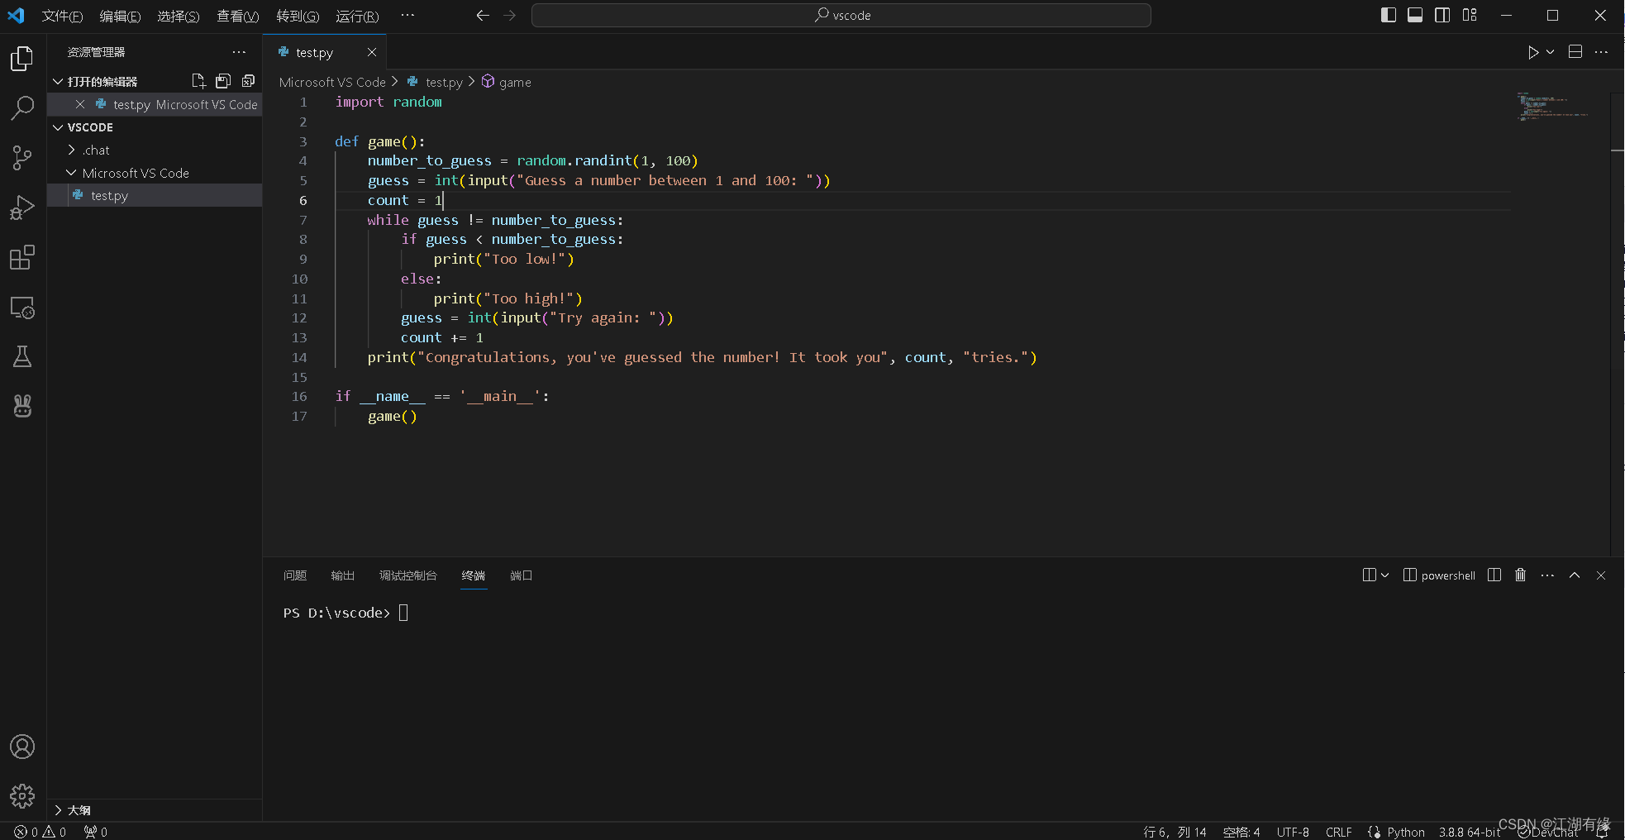Change indentation via 空格: 4
1625x840 pixels.
pyautogui.click(x=1241, y=832)
